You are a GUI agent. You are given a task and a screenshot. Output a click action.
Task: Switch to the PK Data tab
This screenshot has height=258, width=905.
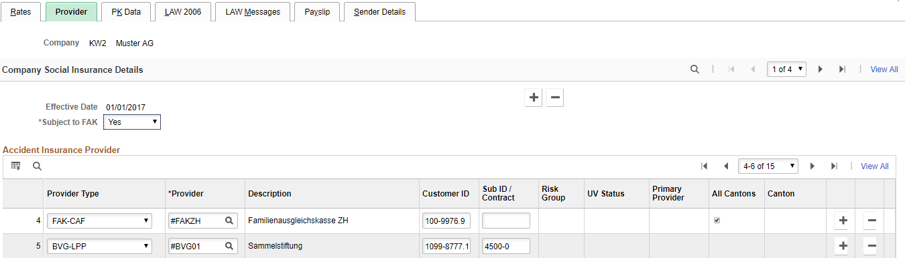[x=126, y=12]
